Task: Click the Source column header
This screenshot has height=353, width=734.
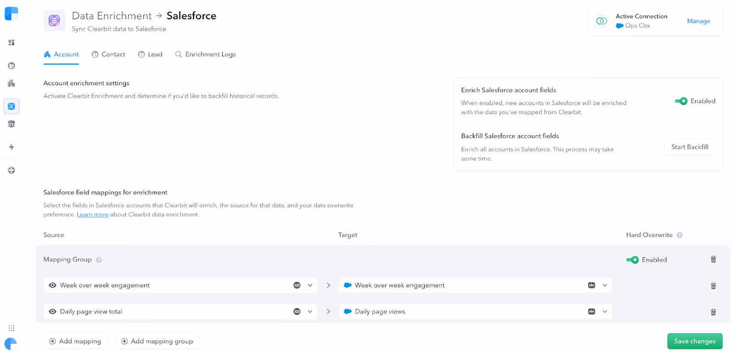Action: click(54, 235)
